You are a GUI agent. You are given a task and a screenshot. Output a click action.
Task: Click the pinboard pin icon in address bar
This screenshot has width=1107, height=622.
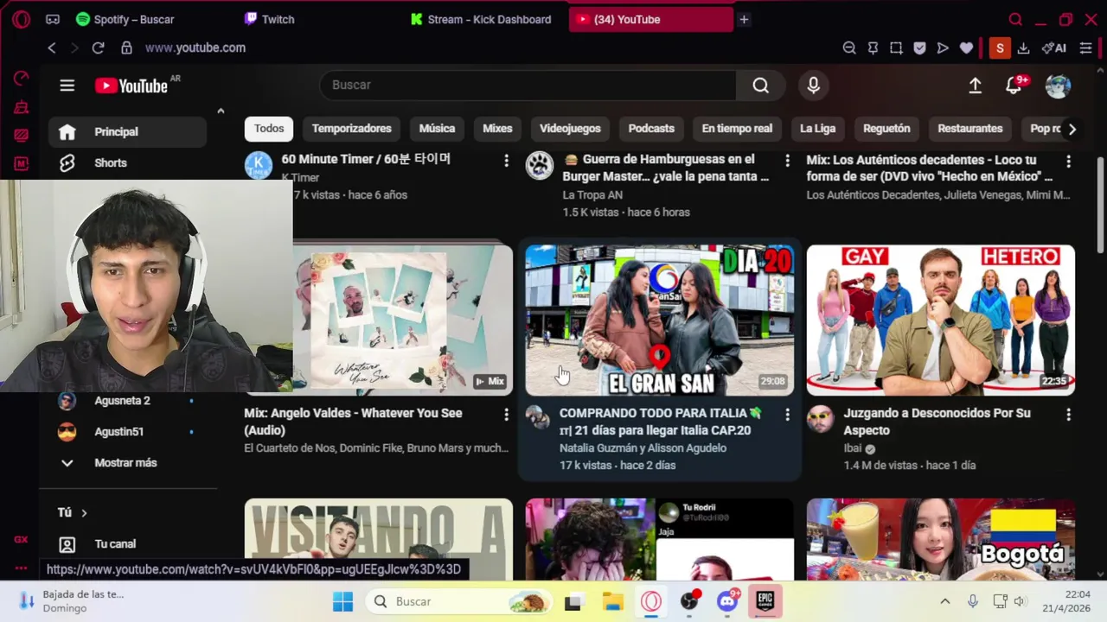(x=873, y=48)
